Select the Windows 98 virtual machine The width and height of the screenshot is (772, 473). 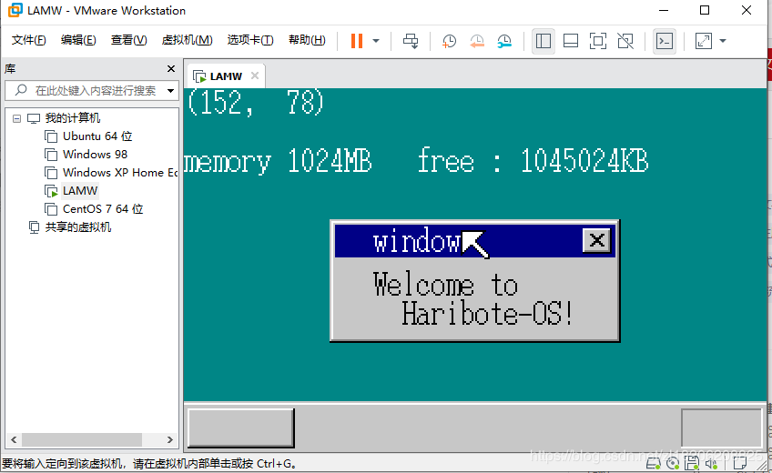(95, 155)
